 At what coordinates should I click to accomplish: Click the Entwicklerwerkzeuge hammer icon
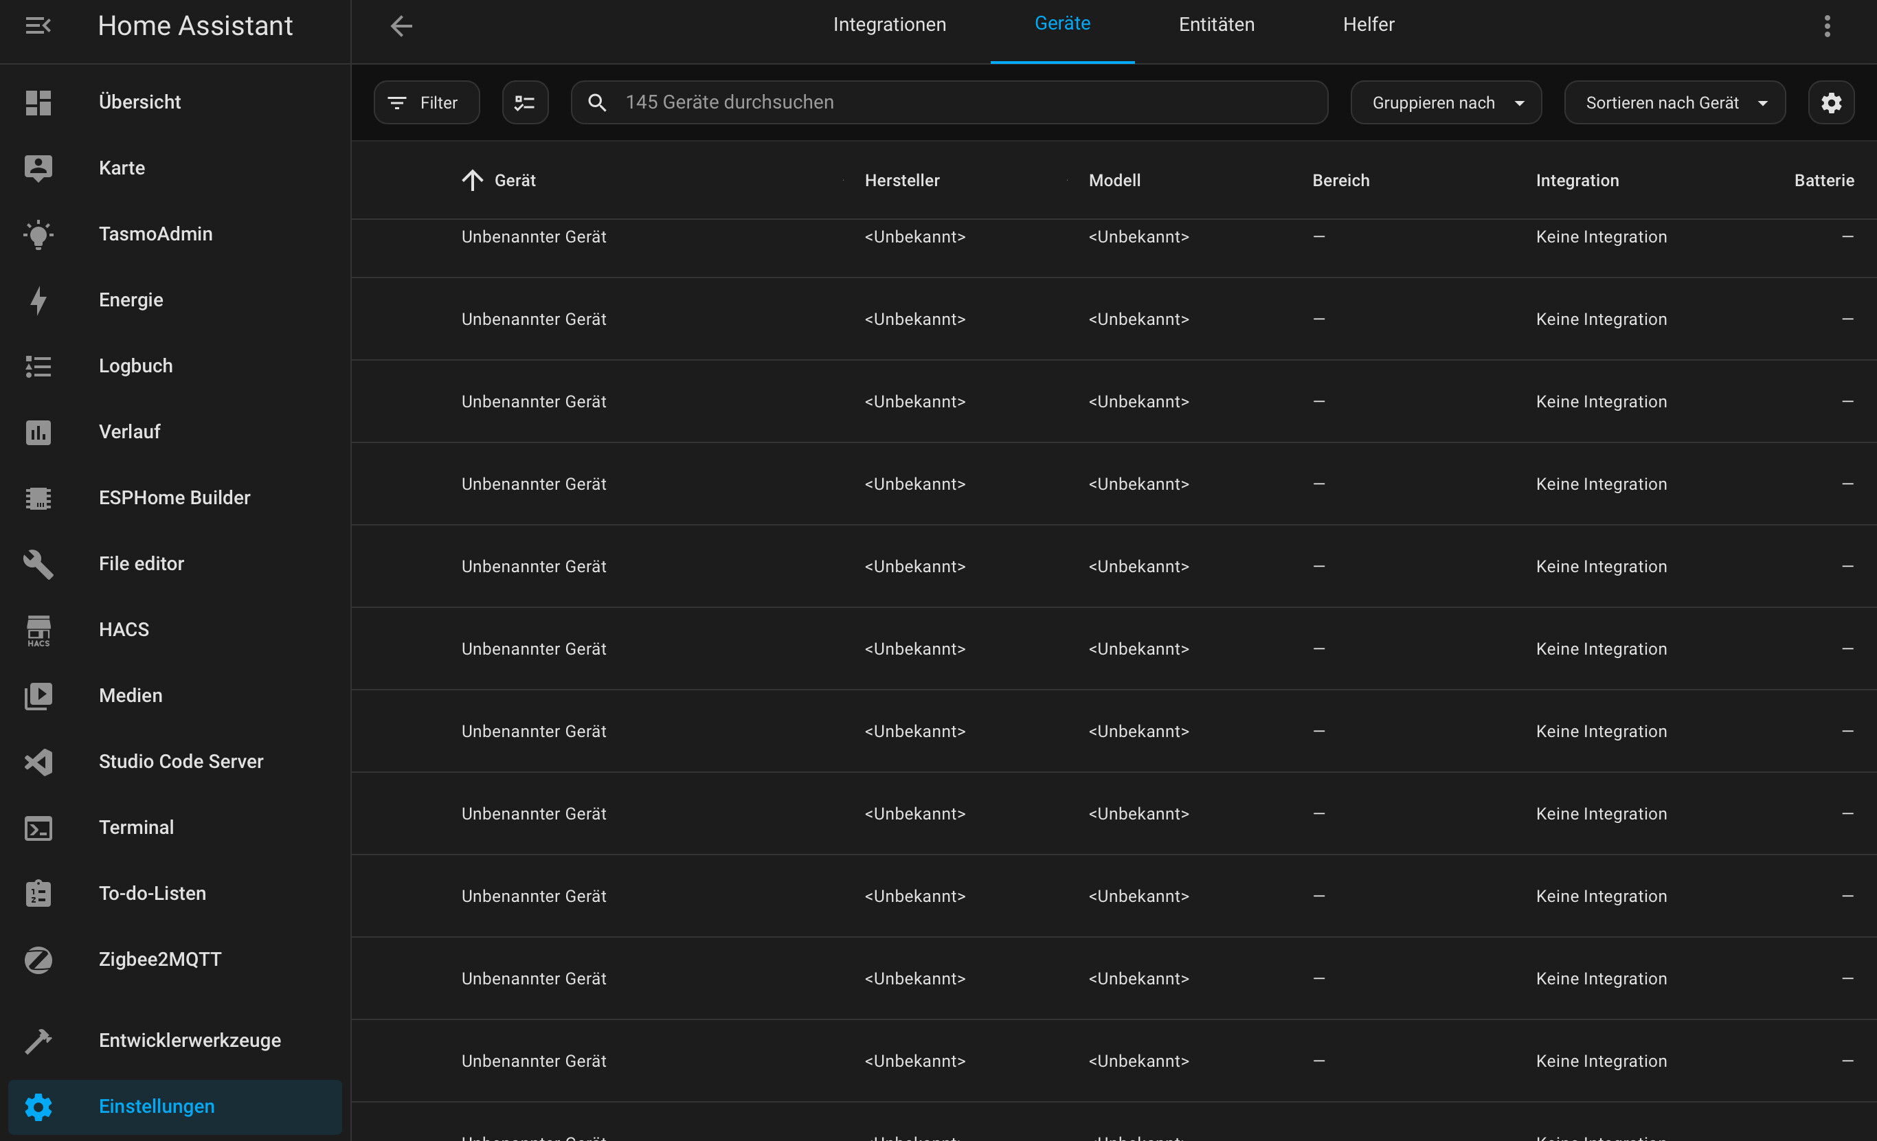pyautogui.click(x=38, y=1041)
